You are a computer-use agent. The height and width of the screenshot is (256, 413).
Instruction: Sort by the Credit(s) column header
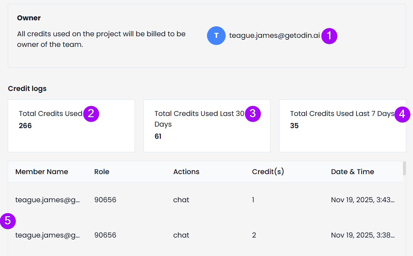(268, 172)
